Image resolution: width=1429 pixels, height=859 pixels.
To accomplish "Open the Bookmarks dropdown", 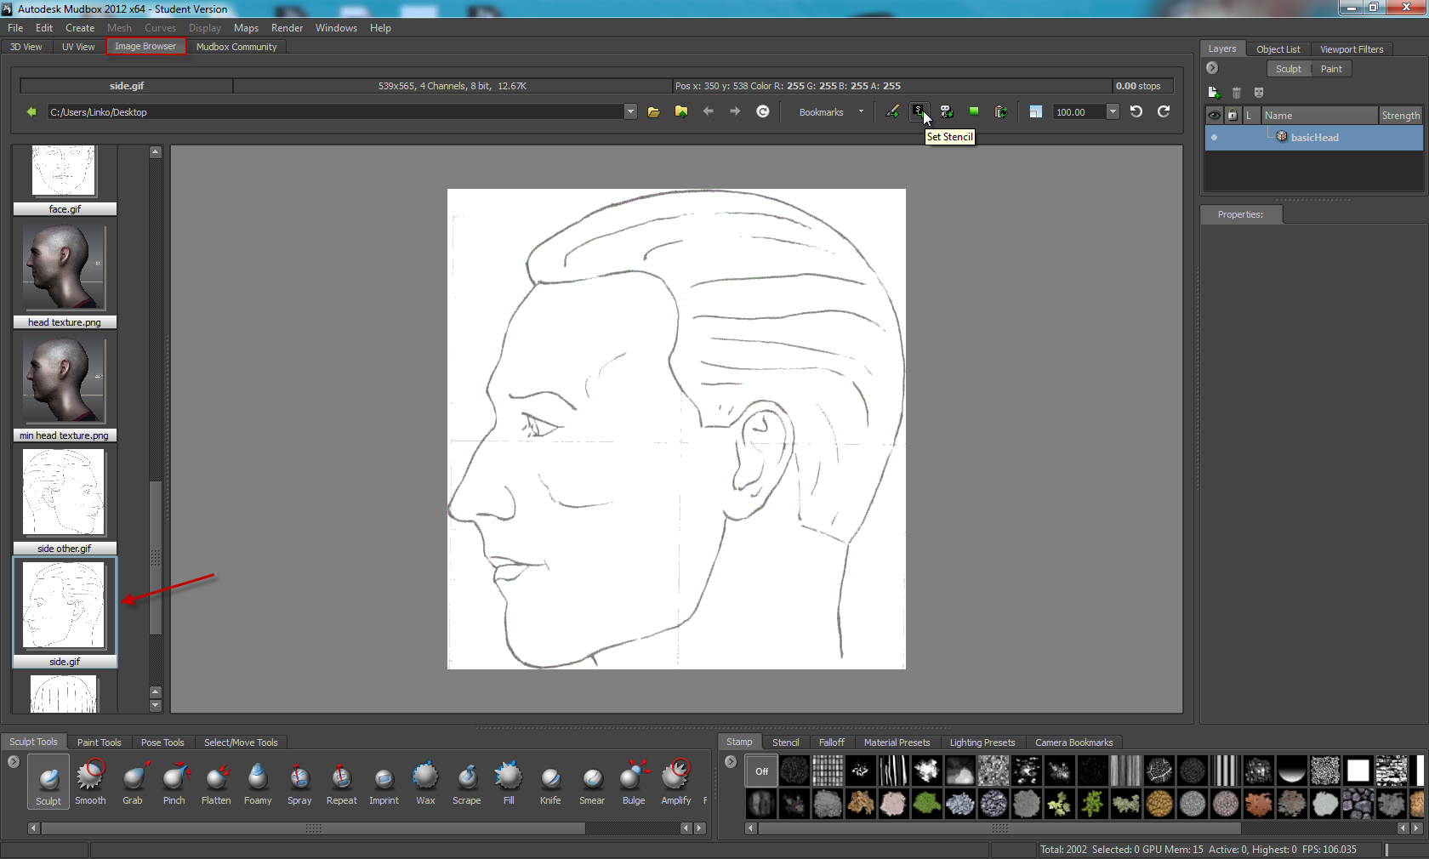I will tap(831, 112).
